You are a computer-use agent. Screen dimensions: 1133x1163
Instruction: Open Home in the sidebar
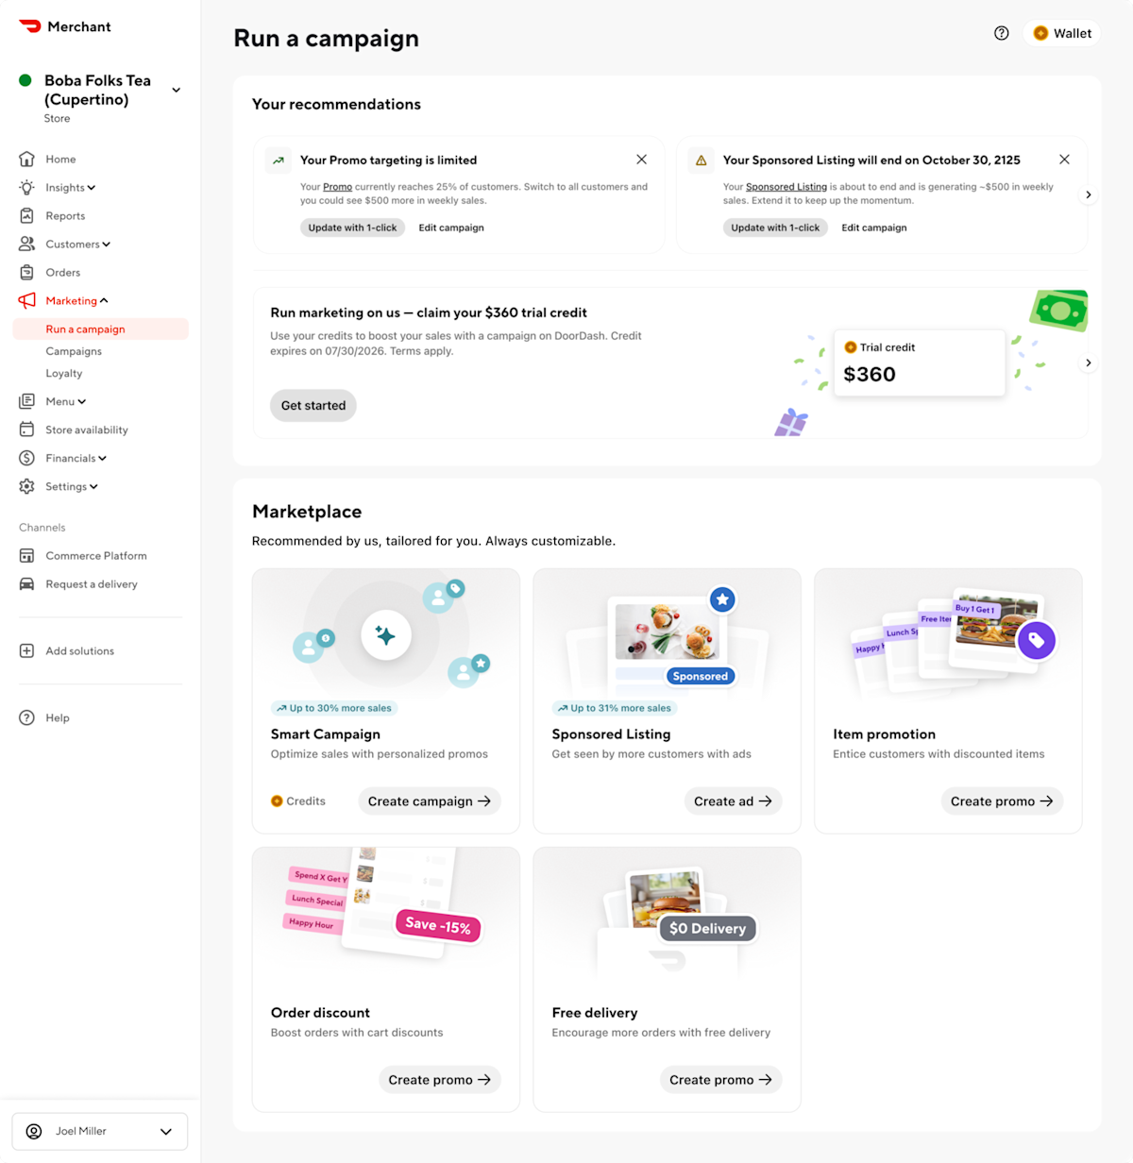click(x=60, y=159)
